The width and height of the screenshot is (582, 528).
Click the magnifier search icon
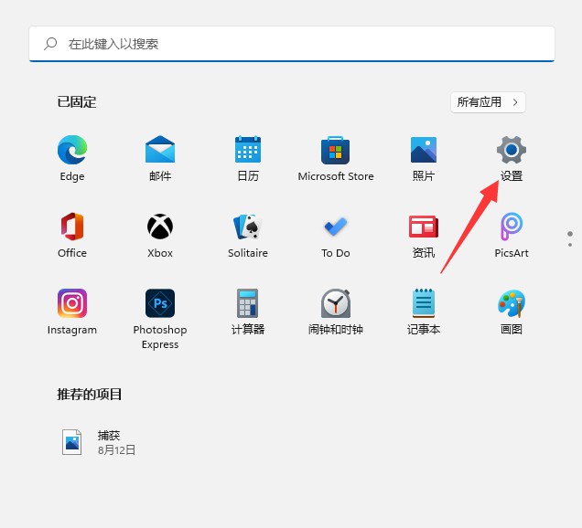50,44
